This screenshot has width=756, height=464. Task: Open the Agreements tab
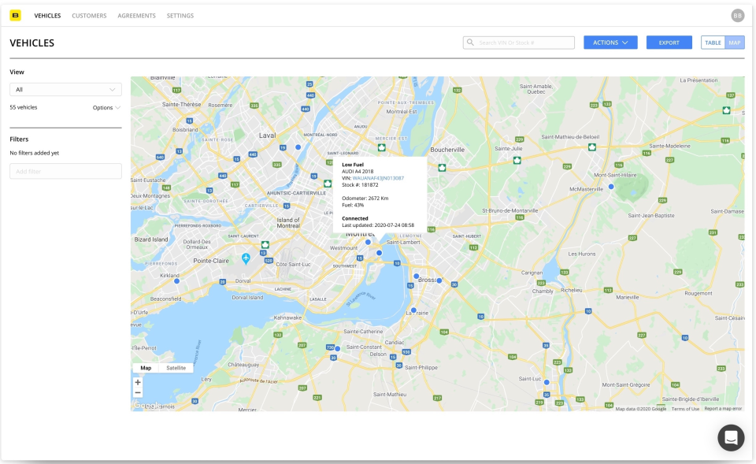point(136,16)
